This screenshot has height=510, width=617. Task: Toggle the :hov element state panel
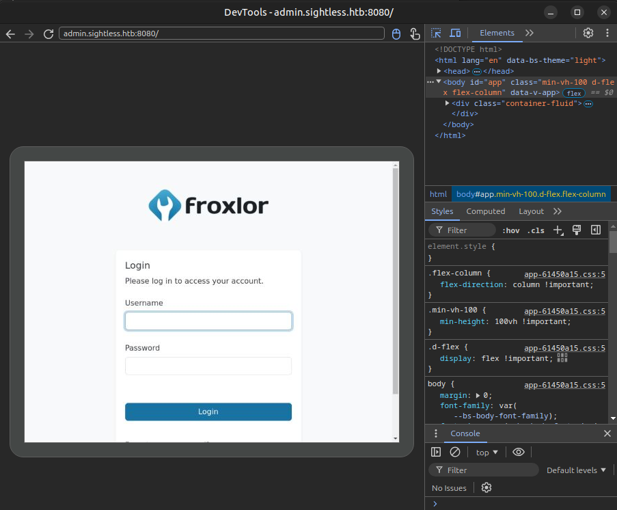[510, 230]
